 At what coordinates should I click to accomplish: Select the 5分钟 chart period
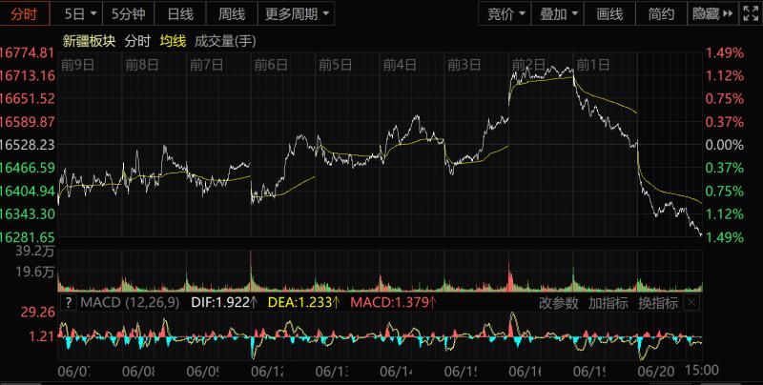(x=129, y=14)
